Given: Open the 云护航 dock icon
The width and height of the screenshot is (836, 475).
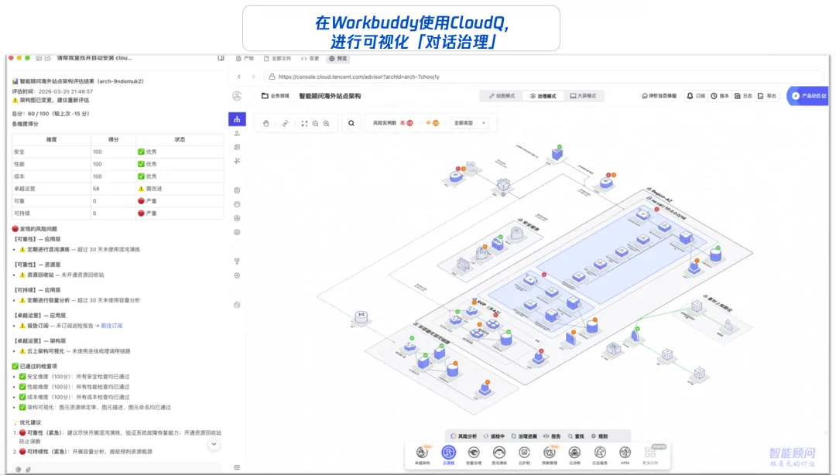Looking at the screenshot, I should tap(524, 455).
